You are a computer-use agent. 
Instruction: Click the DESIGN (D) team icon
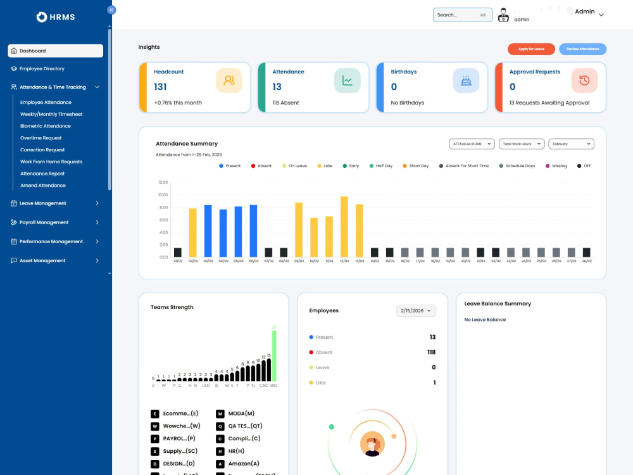coord(154,464)
